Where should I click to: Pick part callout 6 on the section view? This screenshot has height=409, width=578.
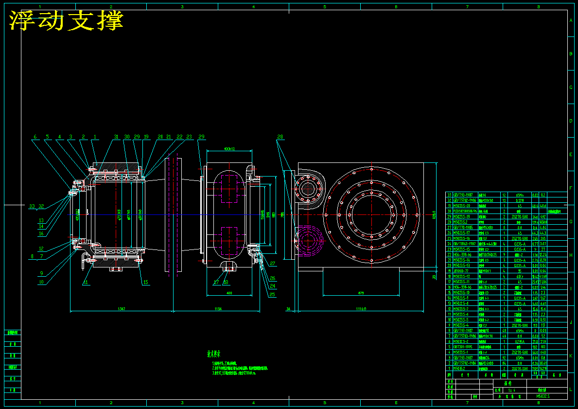(x=35, y=137)
